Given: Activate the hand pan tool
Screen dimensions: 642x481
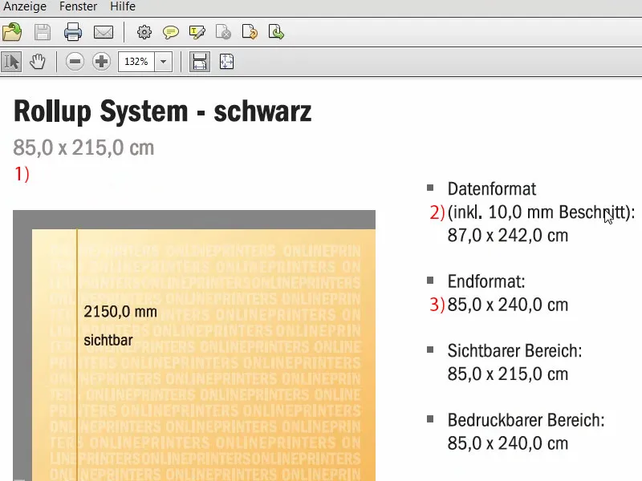Looking at the screenshot, I should click(38, 62).
